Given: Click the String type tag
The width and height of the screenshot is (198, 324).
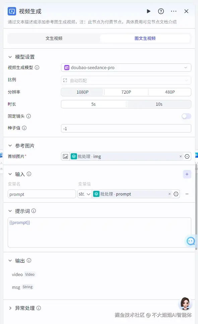Looking at the screenshot, I should click(28, 287).
